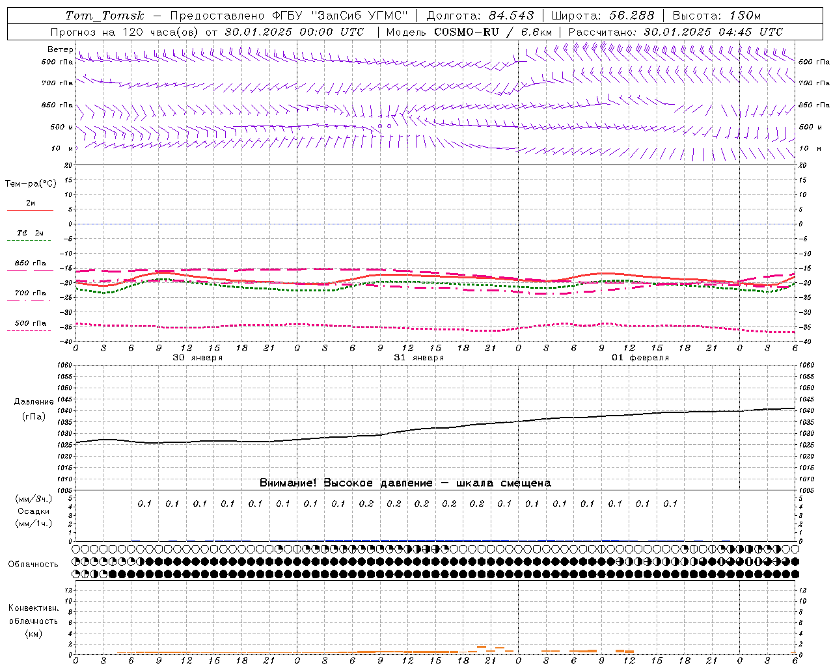Select the 500 гПа temperature legend label
This screenshot has width=833, height=666.
click(31, 323)
